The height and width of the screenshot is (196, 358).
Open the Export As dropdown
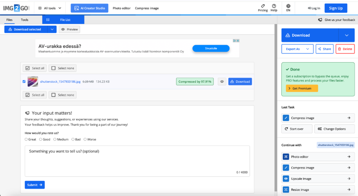point(297,49)
